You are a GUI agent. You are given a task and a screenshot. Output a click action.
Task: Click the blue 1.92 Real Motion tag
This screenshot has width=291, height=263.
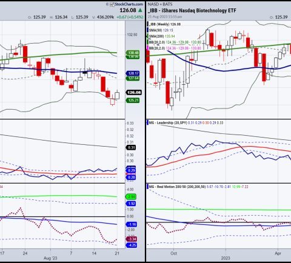pos(131,204)
